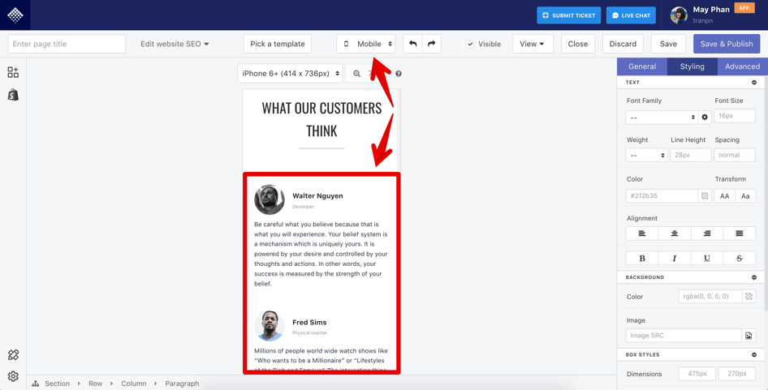Click the Save button
The image size is (768, 390).
pos(668,44)
